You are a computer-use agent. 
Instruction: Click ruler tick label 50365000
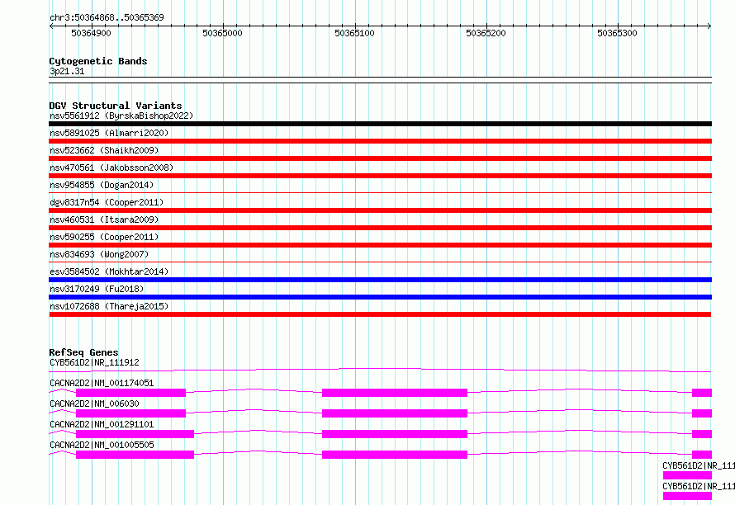click(x=222, y=33)
